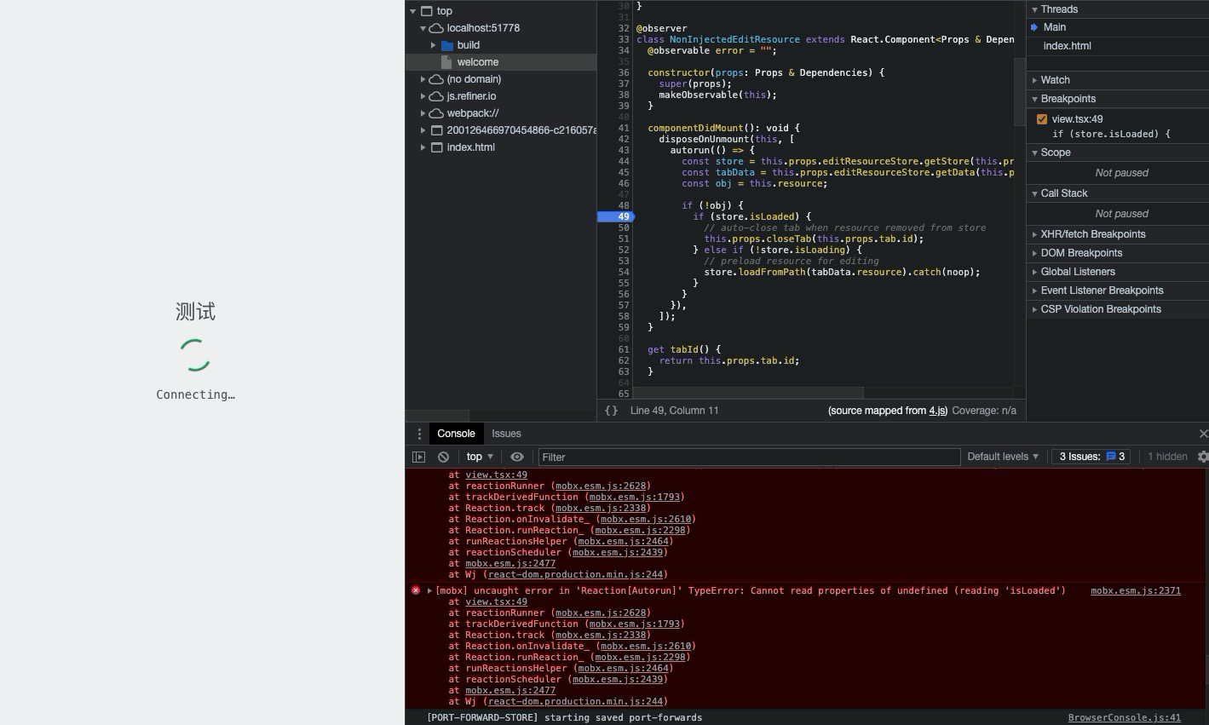Click the mobx.esm.js:2371 error link
This screenshot has height=725, width=1209.
tap(1135, 590)
